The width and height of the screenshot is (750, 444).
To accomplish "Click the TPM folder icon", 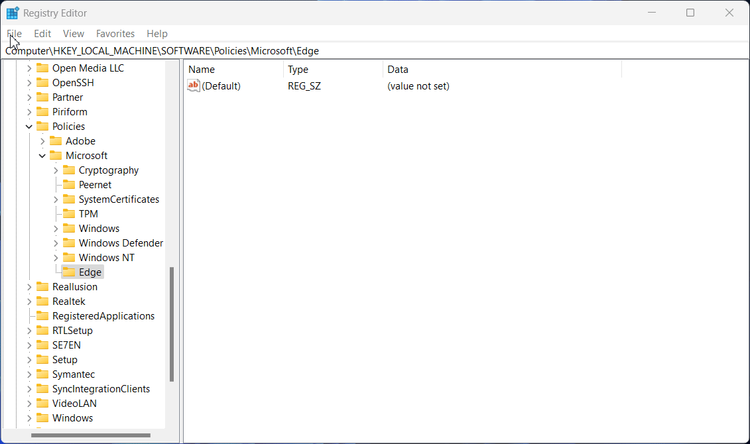I will click(x=70, y=213).
